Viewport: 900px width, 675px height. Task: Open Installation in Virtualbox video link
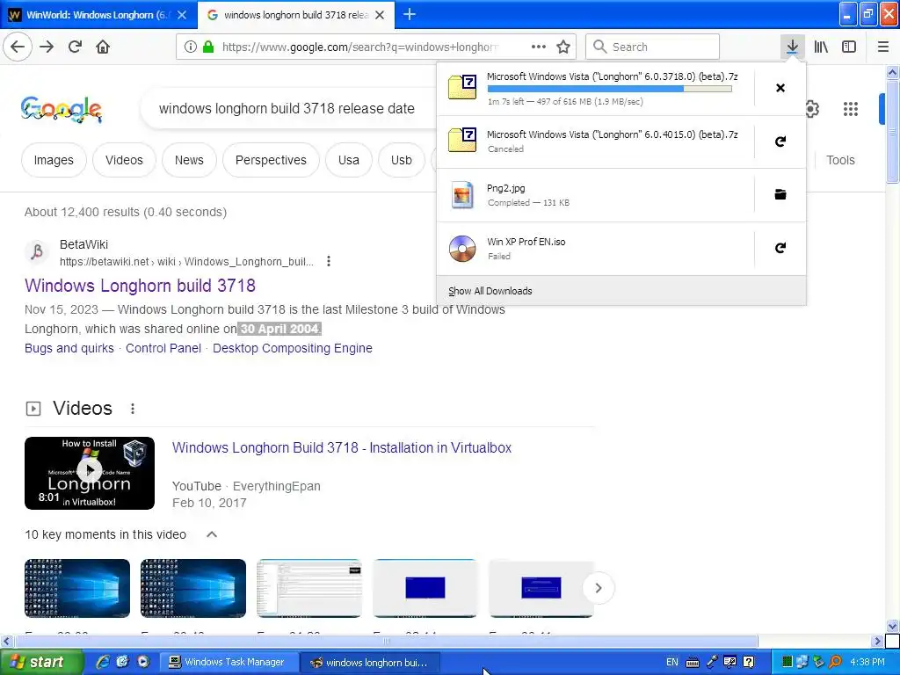342,447
